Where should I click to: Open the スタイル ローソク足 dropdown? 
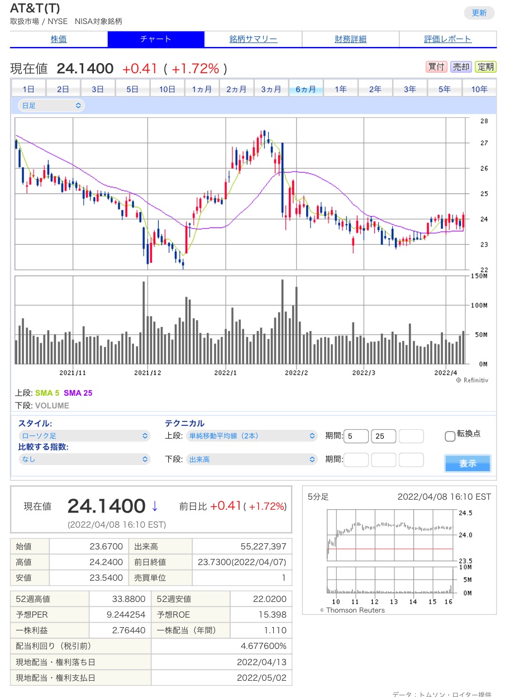tap(84, 435)
